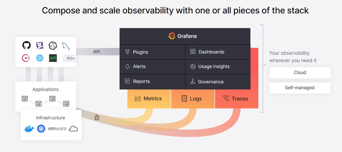Screen dimensions: 342x152
Task: Choose the Self-managed option
Action: [x=300, y=88]
